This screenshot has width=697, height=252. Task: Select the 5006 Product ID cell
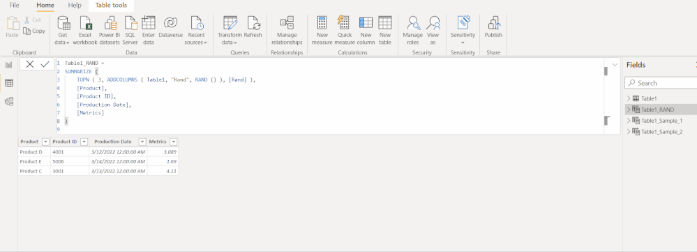tap(69, 161)
